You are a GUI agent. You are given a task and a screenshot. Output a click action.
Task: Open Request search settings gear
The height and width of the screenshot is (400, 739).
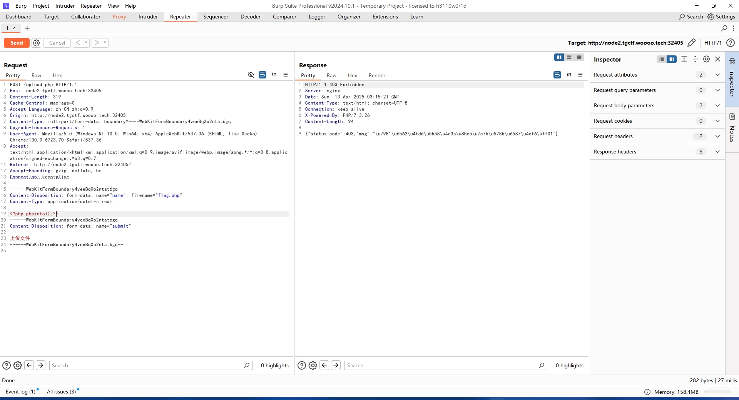18,365
